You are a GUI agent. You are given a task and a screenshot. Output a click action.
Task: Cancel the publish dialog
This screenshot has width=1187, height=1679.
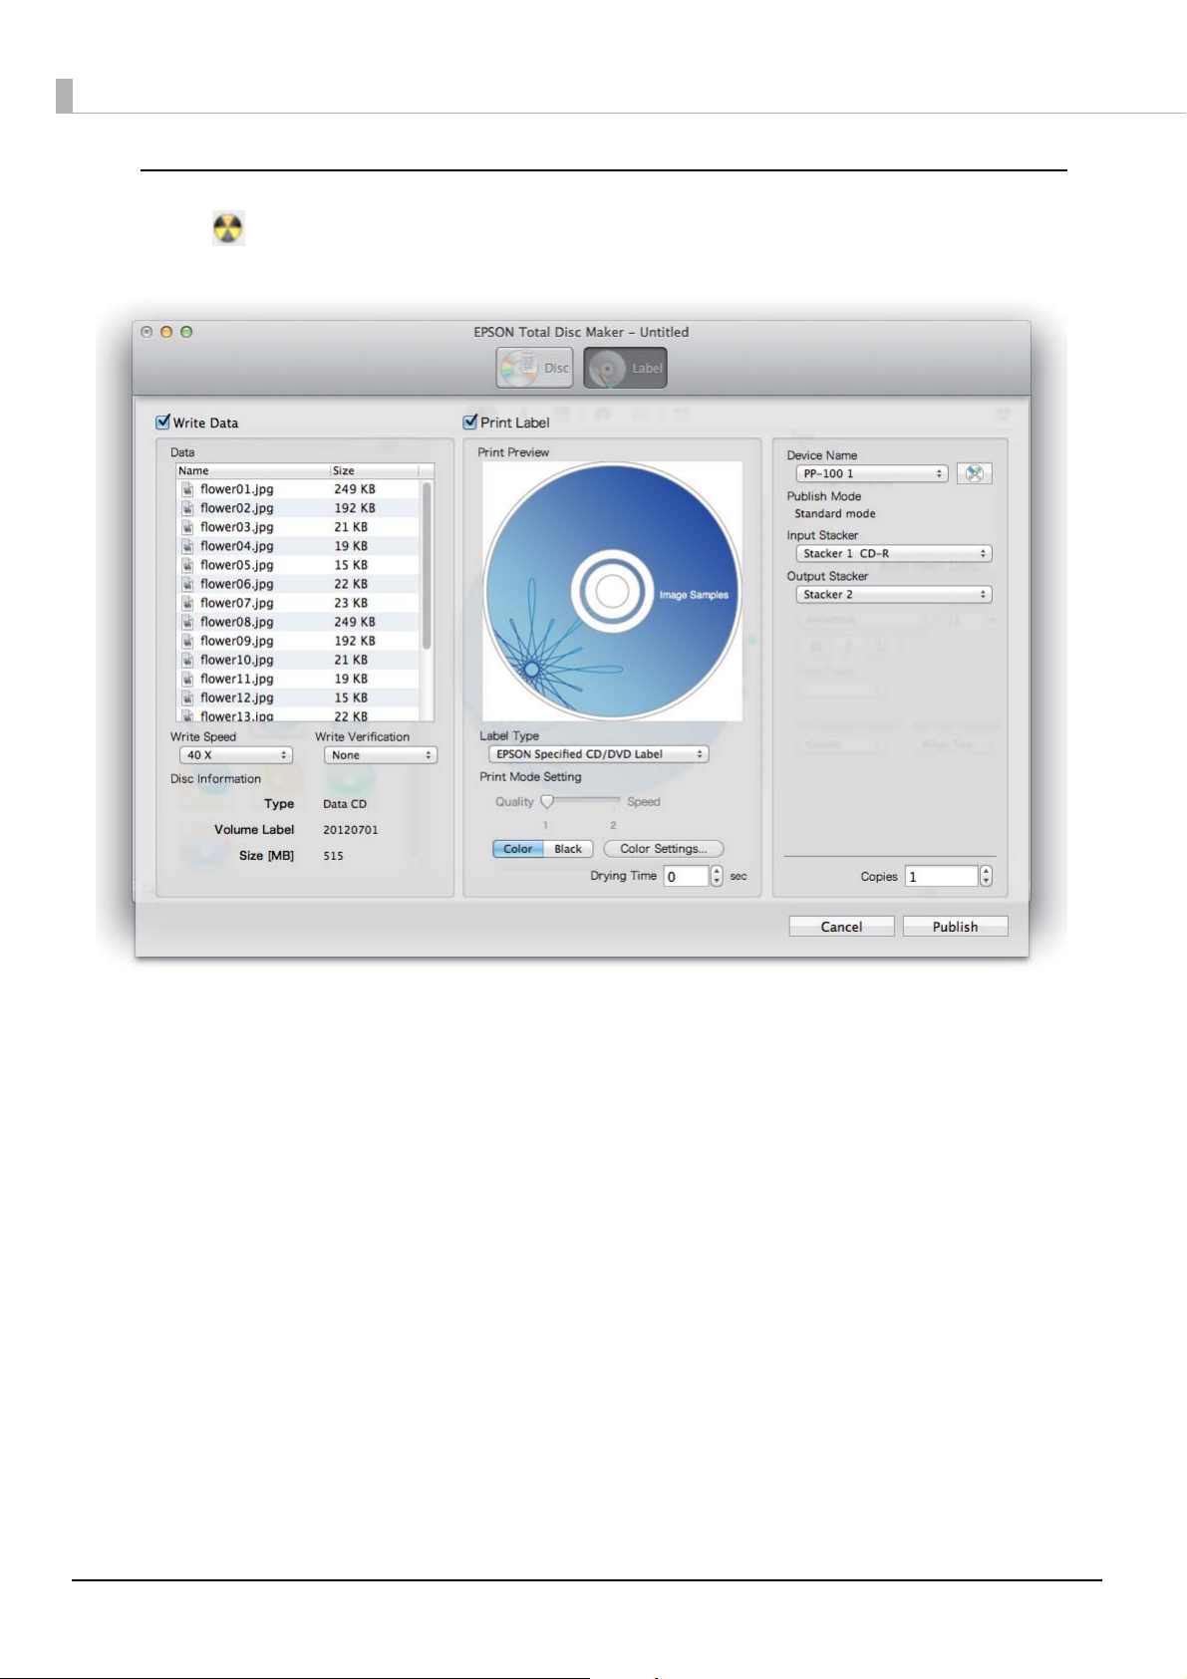(841, 927)
